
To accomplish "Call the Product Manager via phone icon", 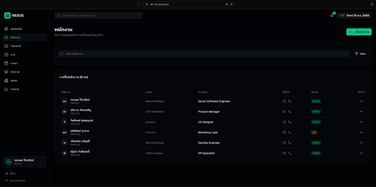I will [290, 111].
